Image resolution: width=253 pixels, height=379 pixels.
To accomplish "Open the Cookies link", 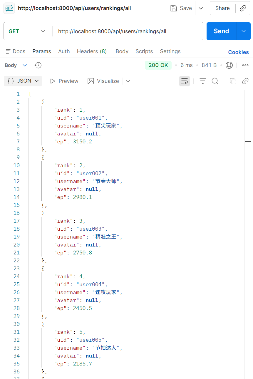I will [238, 52].
